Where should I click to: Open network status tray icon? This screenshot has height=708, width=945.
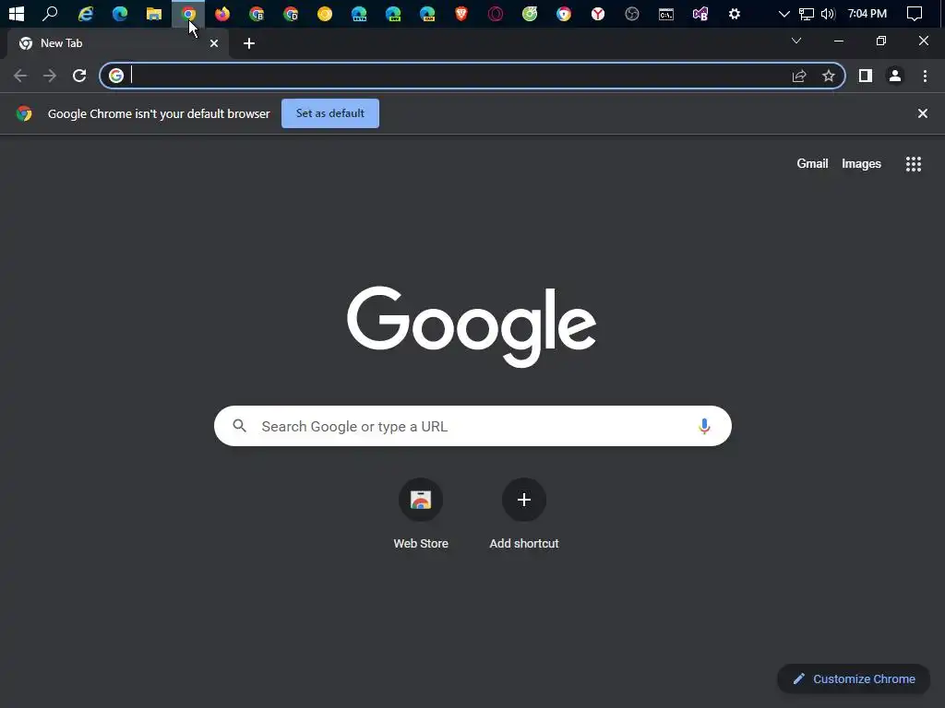pyautogui.click(x=807, y=13)
